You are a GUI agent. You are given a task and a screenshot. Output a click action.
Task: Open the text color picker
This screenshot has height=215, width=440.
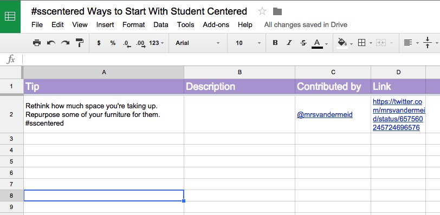(317, 43)
